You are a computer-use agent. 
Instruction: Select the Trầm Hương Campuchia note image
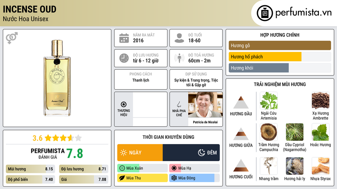(269, 132)
